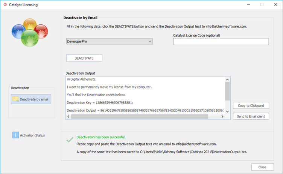283x174 pixels.
Task: Click the Catalyst Licensing power icon in title bar
Action: pos(5,4)
